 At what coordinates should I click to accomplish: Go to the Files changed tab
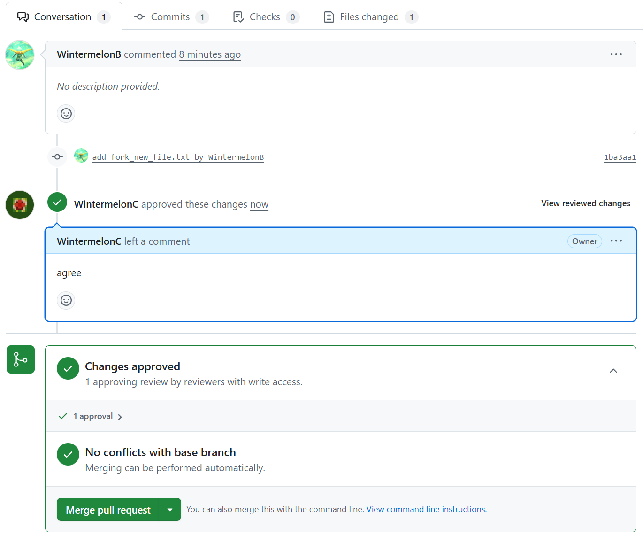tap(369, 17)
